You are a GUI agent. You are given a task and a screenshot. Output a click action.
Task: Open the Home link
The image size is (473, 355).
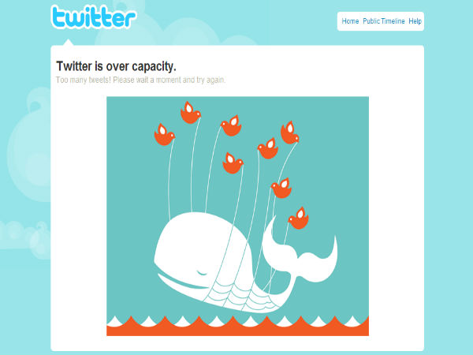tap(350, 21)
